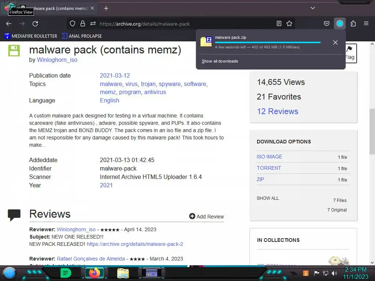Click SHOW ALL download files
This screenshot has width=375, height=281.
268,198
